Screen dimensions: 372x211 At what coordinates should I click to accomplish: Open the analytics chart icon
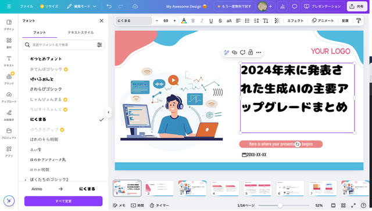[x=282, y=6]
